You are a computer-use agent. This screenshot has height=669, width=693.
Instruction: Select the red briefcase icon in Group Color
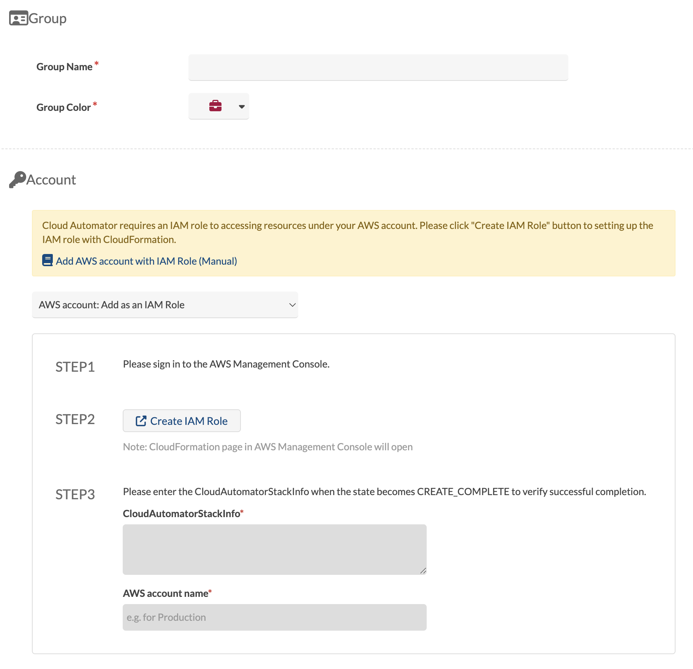[x=215, y=106]
